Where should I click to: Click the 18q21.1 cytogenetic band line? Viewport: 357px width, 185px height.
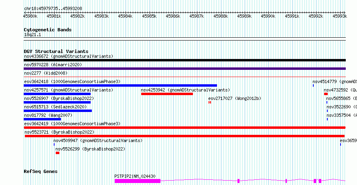[x=185, y=38]
